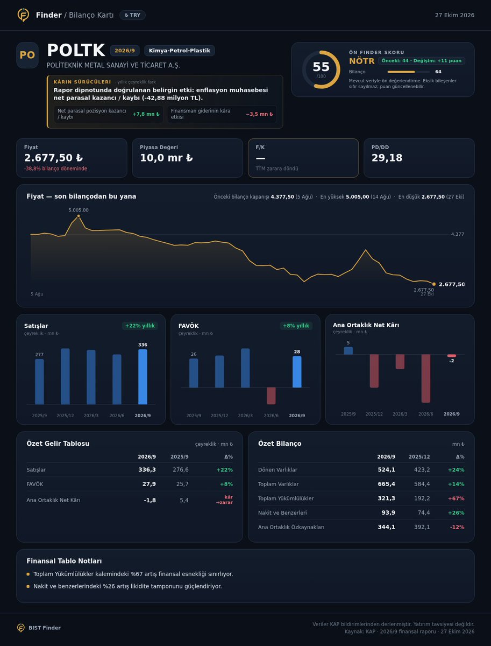
Task: Click the Toplam Yükümlülükler +67% change
Action: coord(456,498)
